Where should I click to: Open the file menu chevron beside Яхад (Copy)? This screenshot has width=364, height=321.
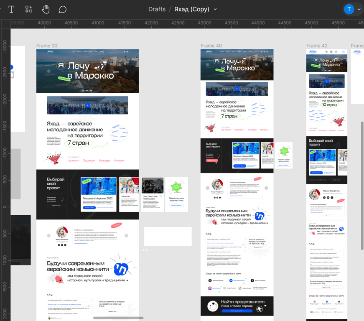pyautogui.click(x=215, y=9)
